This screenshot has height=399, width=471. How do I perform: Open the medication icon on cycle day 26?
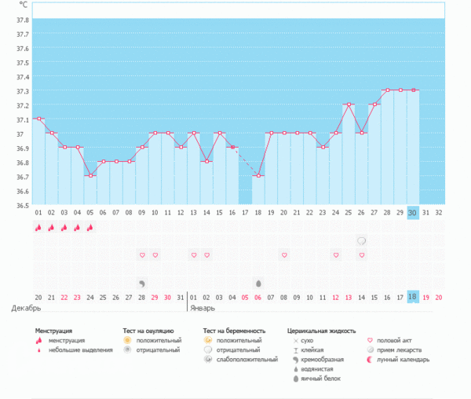coord(362,241)
